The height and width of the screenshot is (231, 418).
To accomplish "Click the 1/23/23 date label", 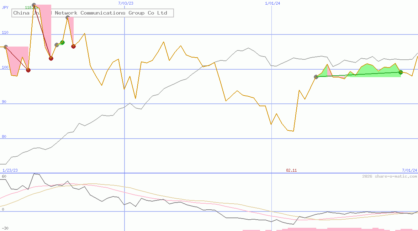I will (10, 170).
